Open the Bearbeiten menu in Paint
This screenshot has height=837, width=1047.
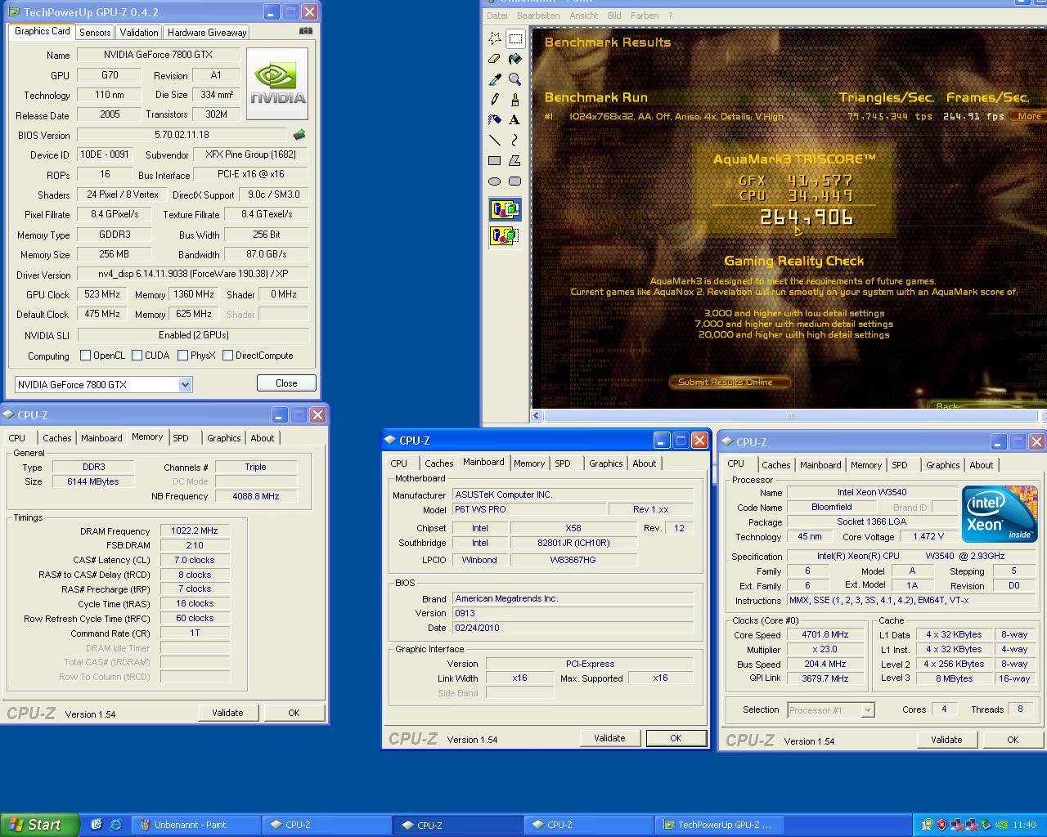click(x=538, y=16)
